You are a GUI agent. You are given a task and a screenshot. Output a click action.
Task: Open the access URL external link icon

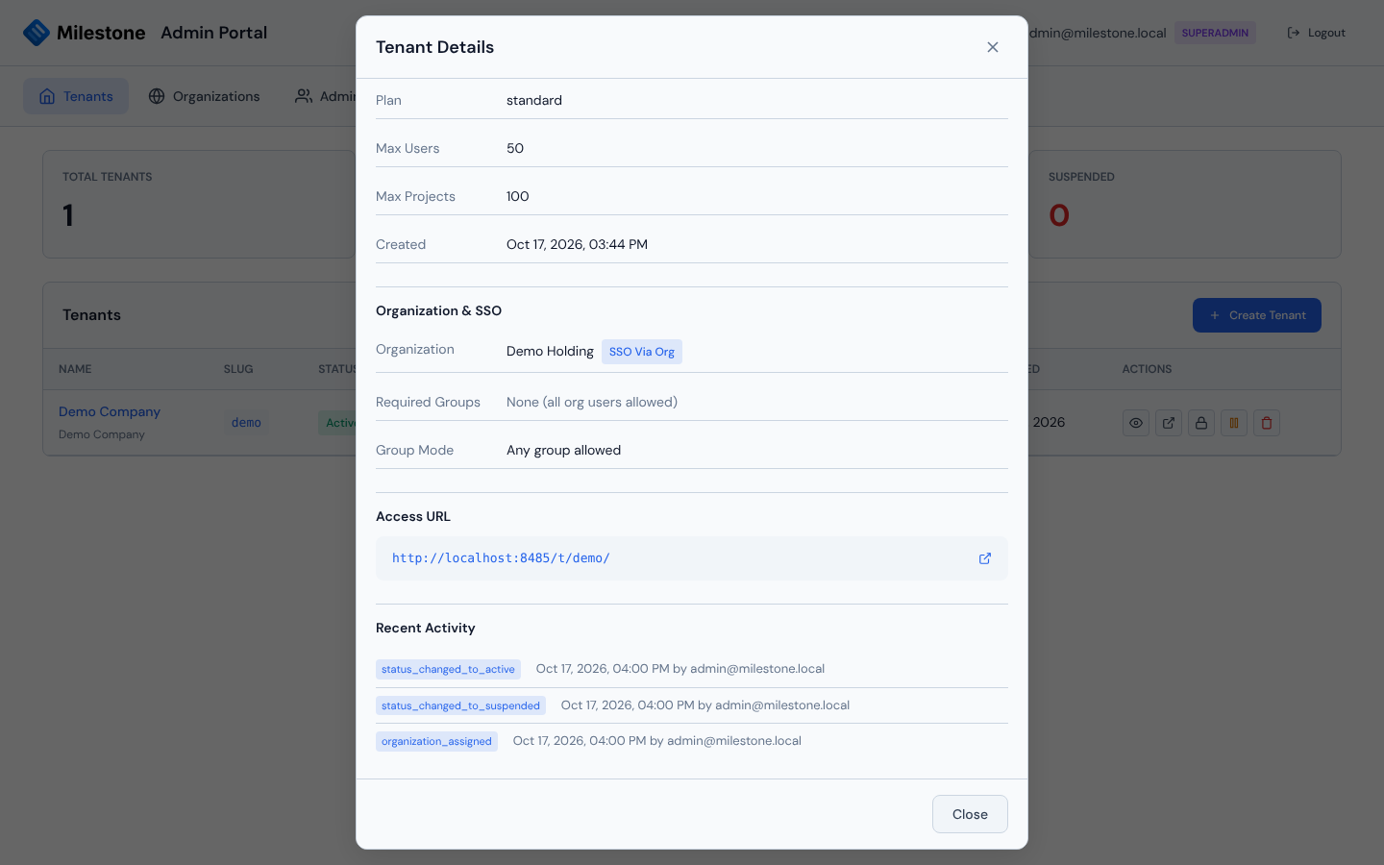985,558
